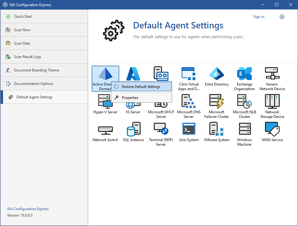This screenshot has width=298, height=226.
Task: Click the Citrix Virtual Apps agent icon
Action: point(189,74)
